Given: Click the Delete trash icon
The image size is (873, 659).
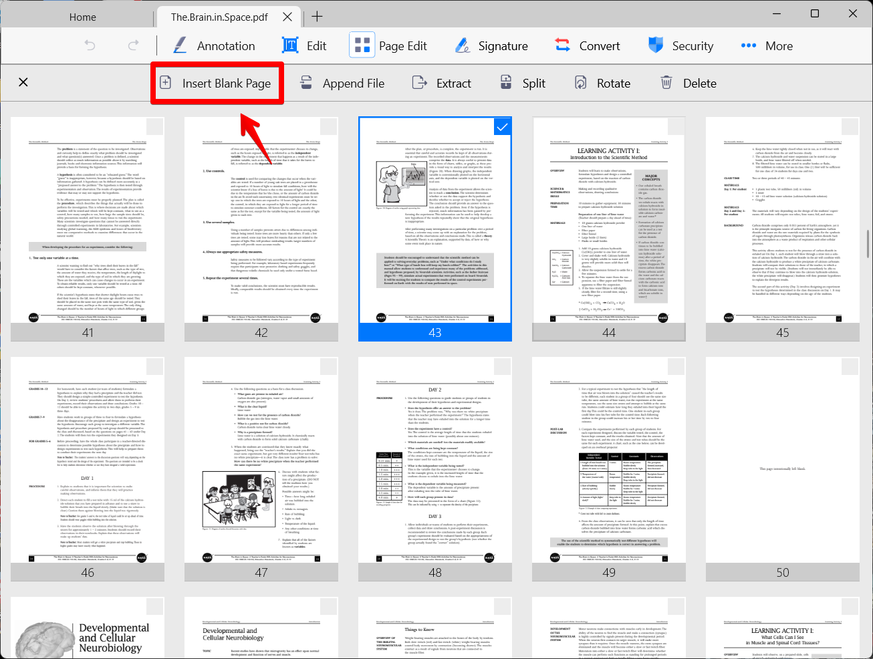Looking at the screenshot, I should click(x=666, y=83).
